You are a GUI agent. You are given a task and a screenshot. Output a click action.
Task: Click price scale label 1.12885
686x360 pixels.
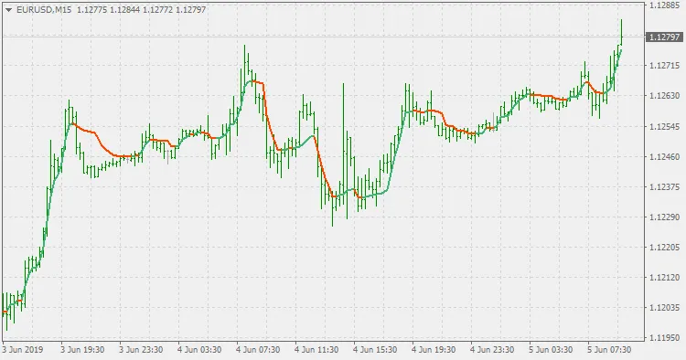pos(664,5)
